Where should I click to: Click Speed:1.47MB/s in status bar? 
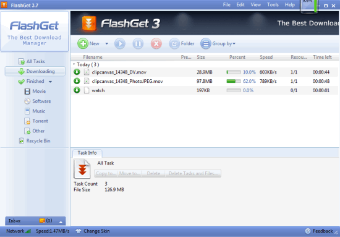tap(53, 231)
